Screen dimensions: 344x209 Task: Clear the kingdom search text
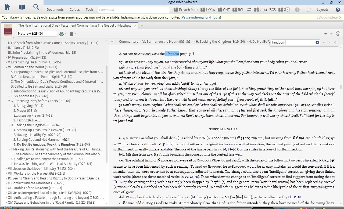[x=317, y=42]
